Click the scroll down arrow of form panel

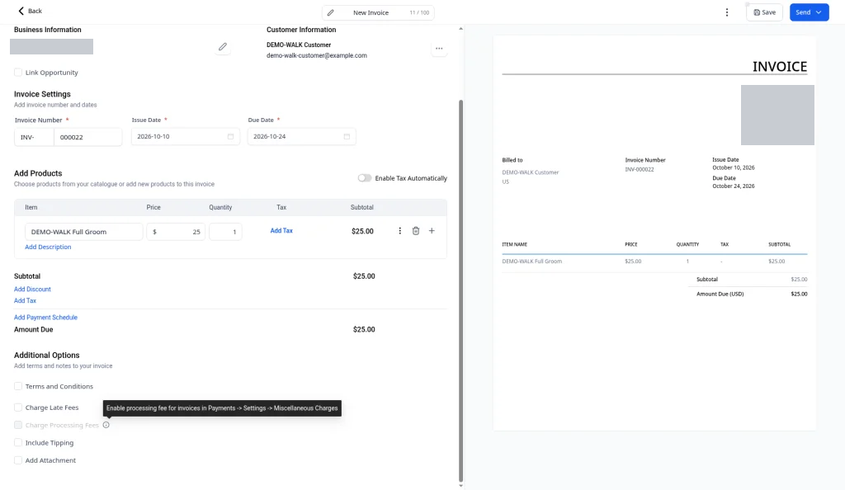460,485
